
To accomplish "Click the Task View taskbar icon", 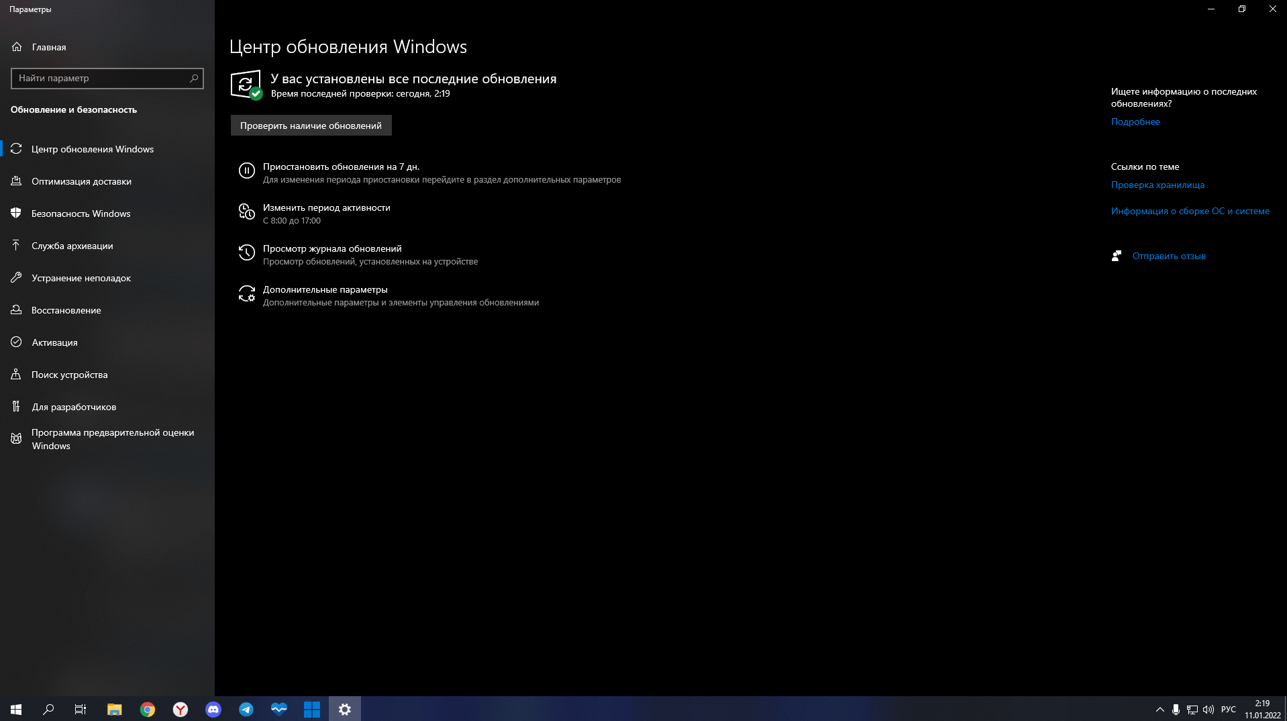I will (x=81, y=709).
